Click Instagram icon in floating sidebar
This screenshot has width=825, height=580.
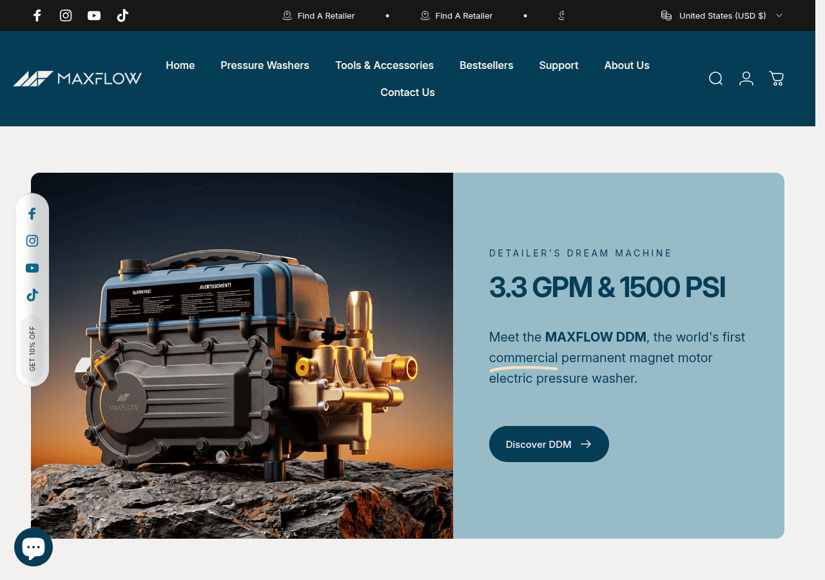click(x=32, y=241)
